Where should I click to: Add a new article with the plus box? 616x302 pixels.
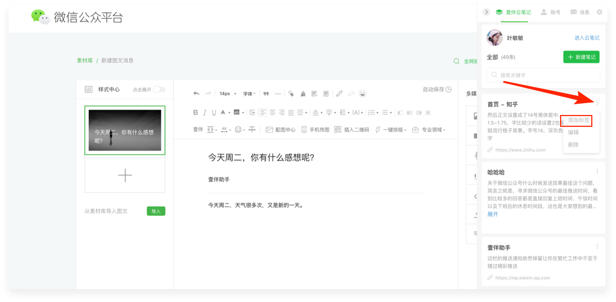click(x=125, y=175)
